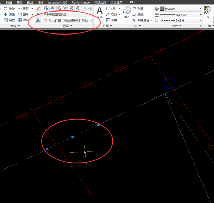The height and width of the screenshot is (203, 214).
Task: Open the Properties panel dialog launcher arrow
Action: (x=201, y=26)
